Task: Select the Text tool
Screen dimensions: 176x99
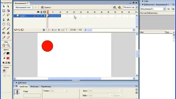Action: [8, 20]
